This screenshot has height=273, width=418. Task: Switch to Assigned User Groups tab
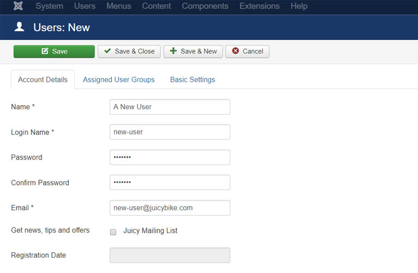(118, 80)
